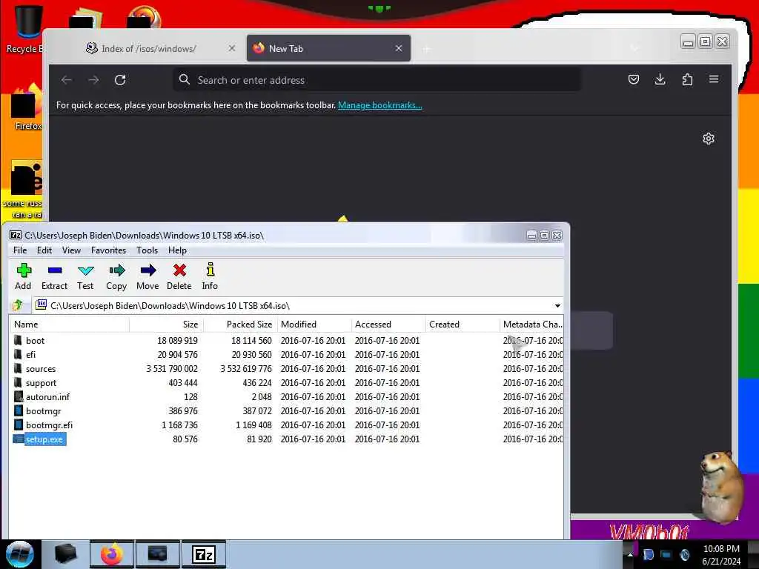Image resolution: width=759 pixels, height=569 pixels.
Task: Open Firefox Extensions puzzle icon
Action: pyautogui.click(x=687, y=79)
